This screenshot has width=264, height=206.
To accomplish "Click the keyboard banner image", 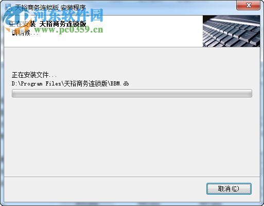I will click(x=231, y=31).
